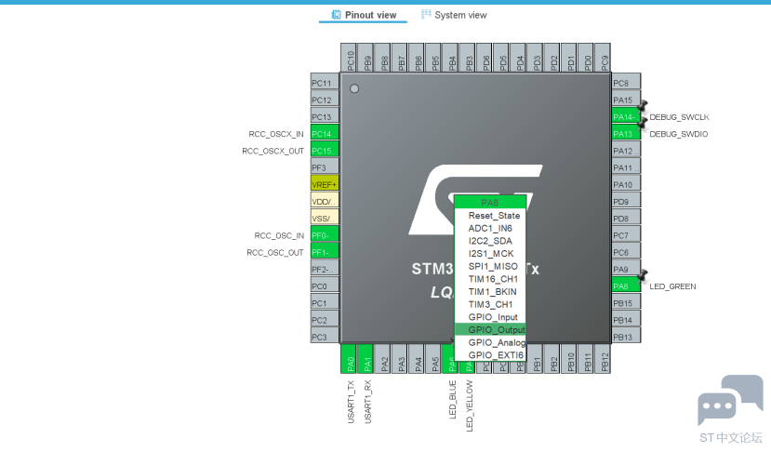The image size is (771, 452).
Task: Click the PB15 pin
Action: (x=627, y=303)
